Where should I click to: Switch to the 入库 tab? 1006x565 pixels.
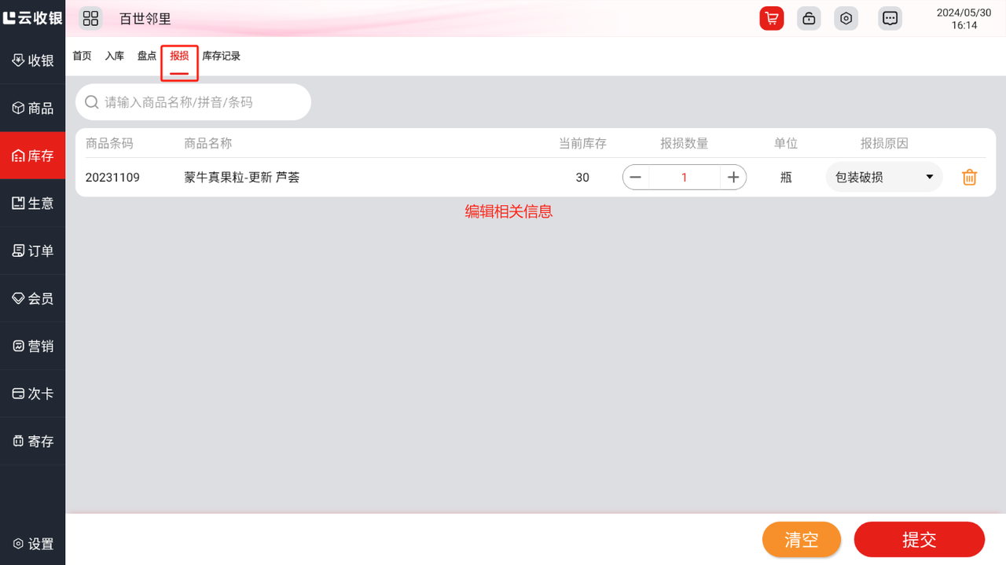(115, 56)
